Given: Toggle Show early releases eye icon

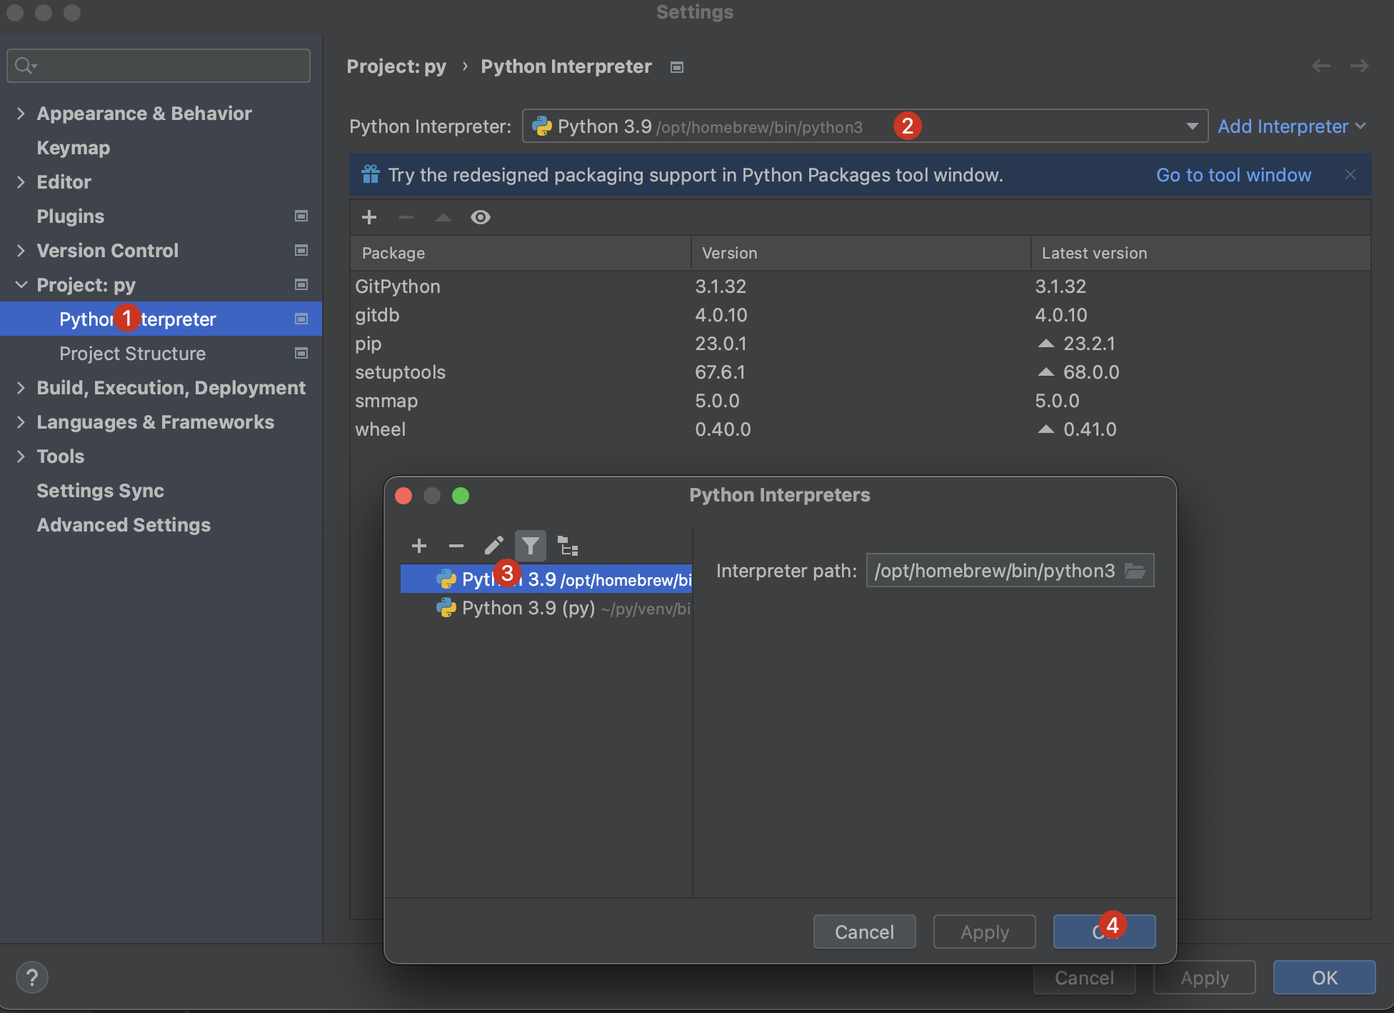Looking at the screenshot, I should pyautogui.click(x=480, y=217).
